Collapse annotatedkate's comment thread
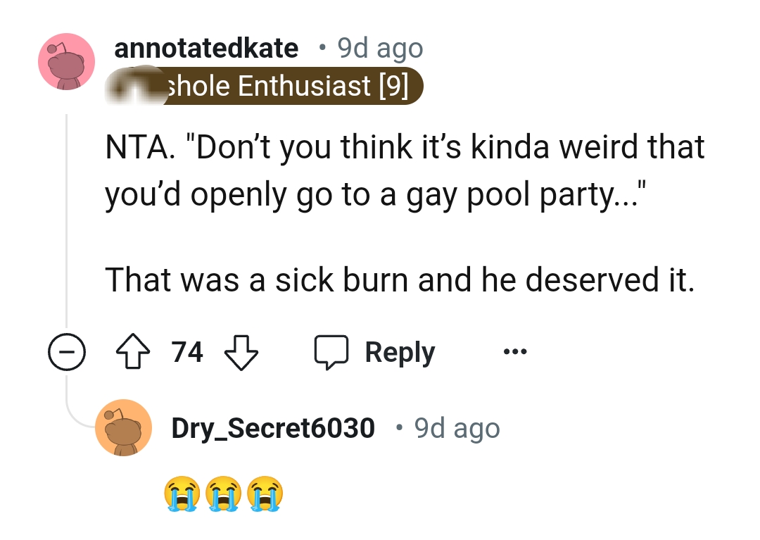Image resolution: width=760 pixels, height=540 pixels. (x=67, y=351)
